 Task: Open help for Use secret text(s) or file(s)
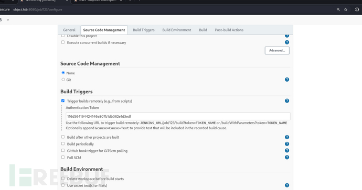pyautogui.click(x=287, y=185)
